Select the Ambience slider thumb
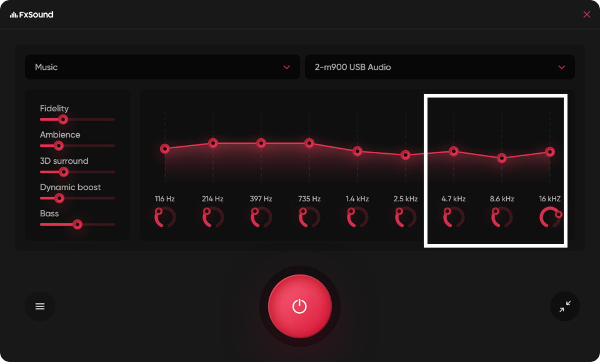Image resolution: width=600 pixels, height=362 pixels. [59, 146]
